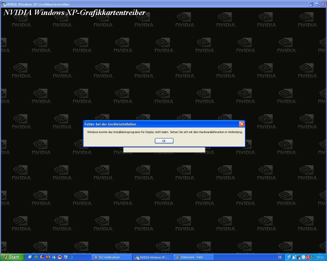The width and height of the screenshot is (327, 261).
Task: Click OK in the device installation error dialog
Action: 164,141
